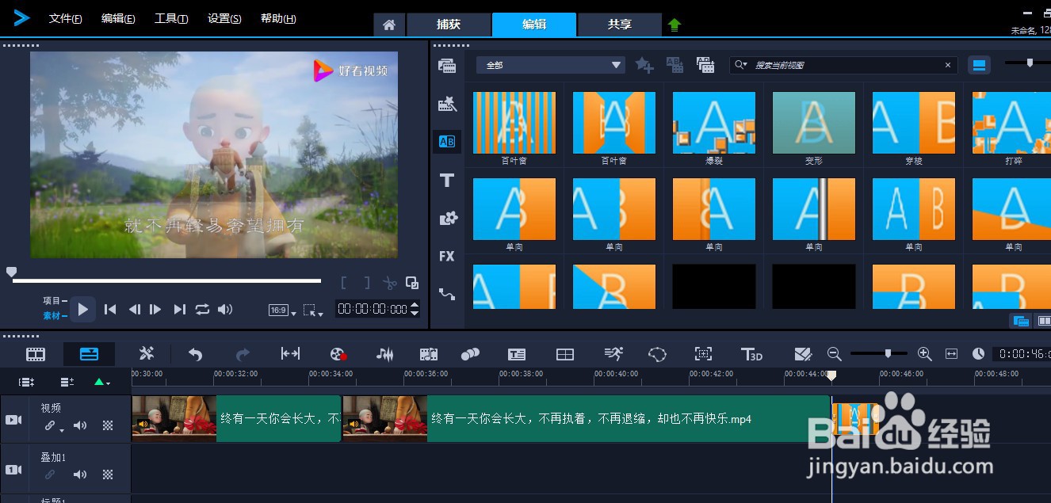Play the preview
Image resolution: width=1051 pixels, height=503 pixels.
coord(82,309)
